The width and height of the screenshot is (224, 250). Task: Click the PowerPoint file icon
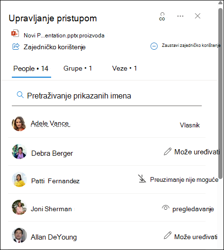15,33
